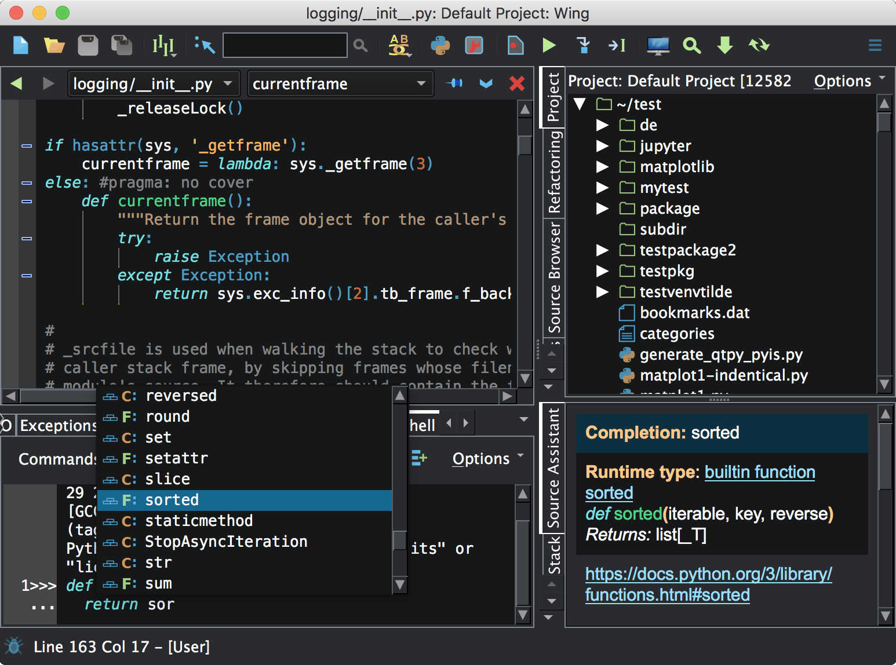Toggle fold marker beside 'def currentframe'
The image size is (896, 665).
tap(27, 202)
